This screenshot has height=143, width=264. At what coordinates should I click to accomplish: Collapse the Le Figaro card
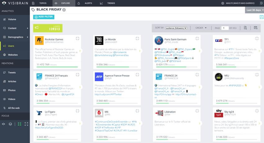[x=77, y=111]
